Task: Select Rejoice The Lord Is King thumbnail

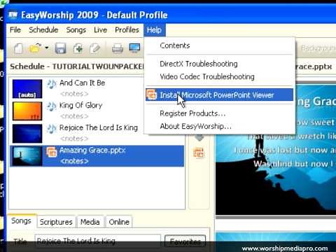Action: tap(27, 134)
